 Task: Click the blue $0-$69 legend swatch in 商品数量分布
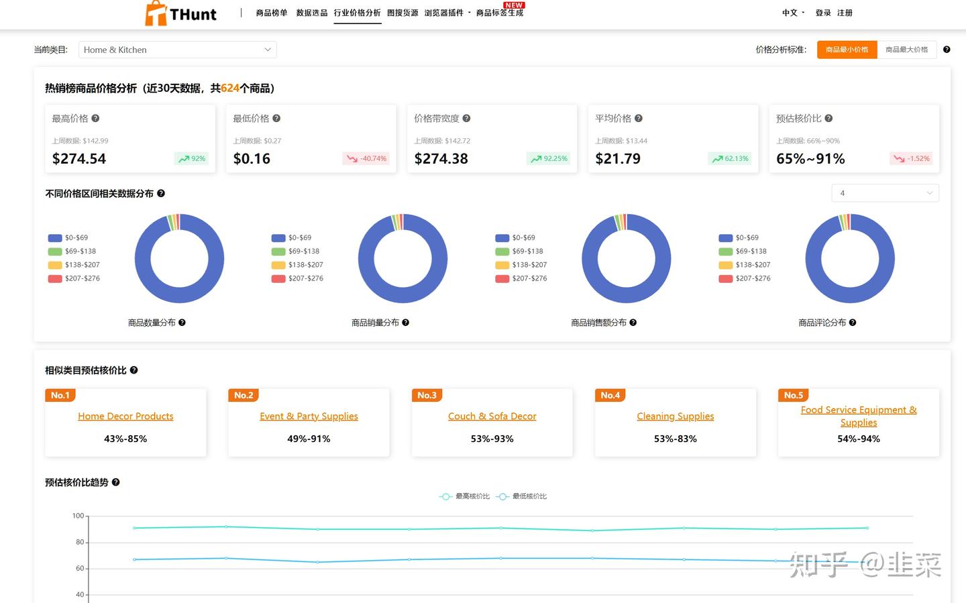point(55,237)
